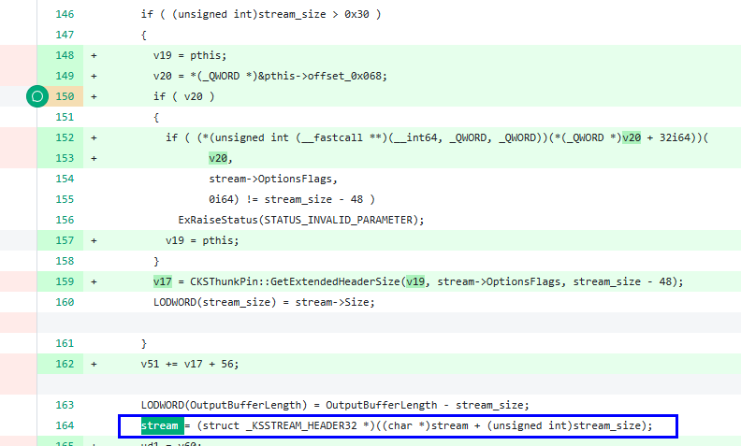Click the plus marker on line 148

[94, 55]
